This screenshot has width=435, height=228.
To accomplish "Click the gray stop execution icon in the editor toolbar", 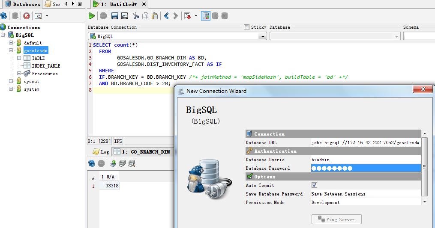I will [x=103, y=16].
